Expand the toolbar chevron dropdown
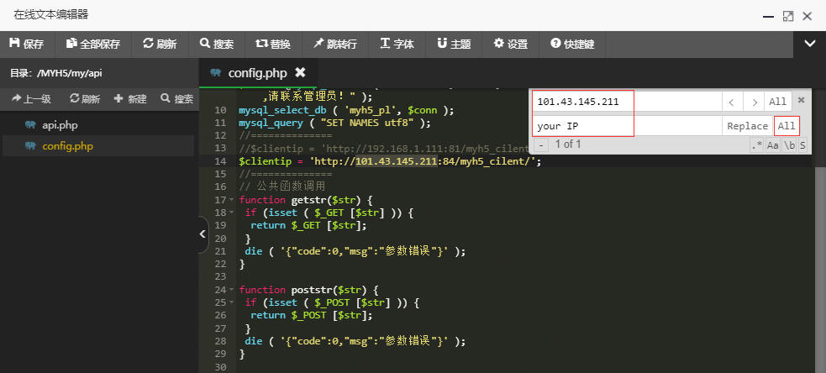 coord(810,44)
